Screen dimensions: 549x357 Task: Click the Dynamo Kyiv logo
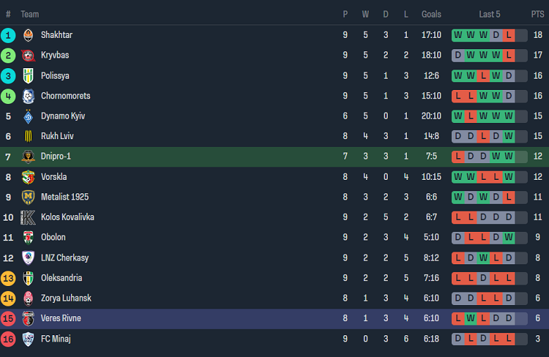point(28,116)
